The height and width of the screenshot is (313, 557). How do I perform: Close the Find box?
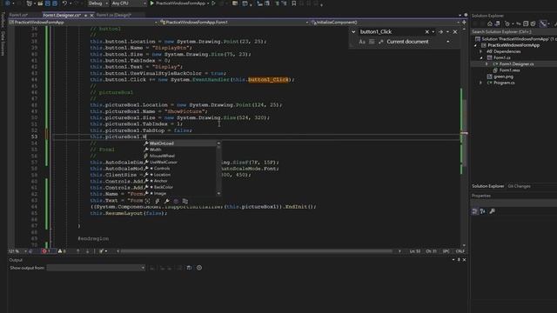455,32
